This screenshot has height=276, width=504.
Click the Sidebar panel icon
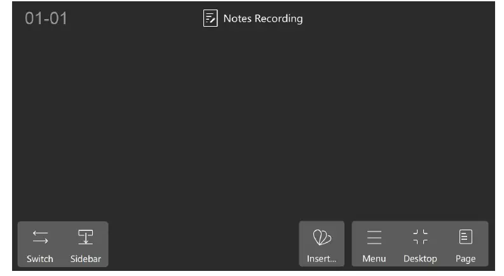pos(85,237)
